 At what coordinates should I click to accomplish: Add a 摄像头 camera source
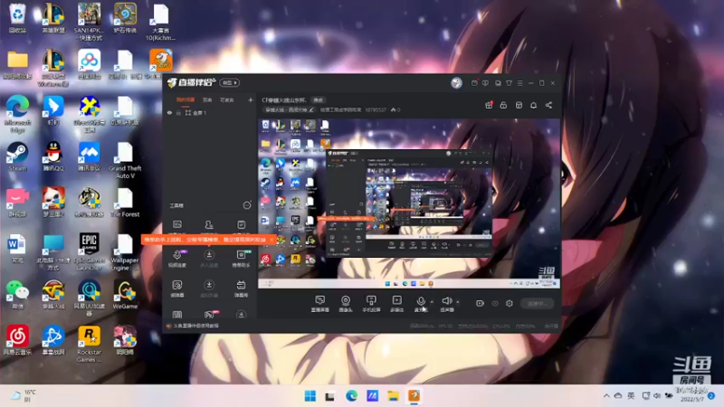[x=346, y=304]
